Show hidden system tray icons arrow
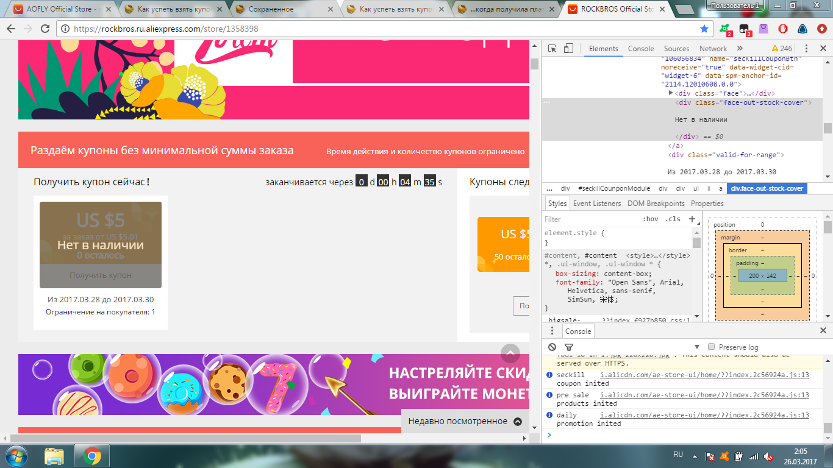 [696, 456]
